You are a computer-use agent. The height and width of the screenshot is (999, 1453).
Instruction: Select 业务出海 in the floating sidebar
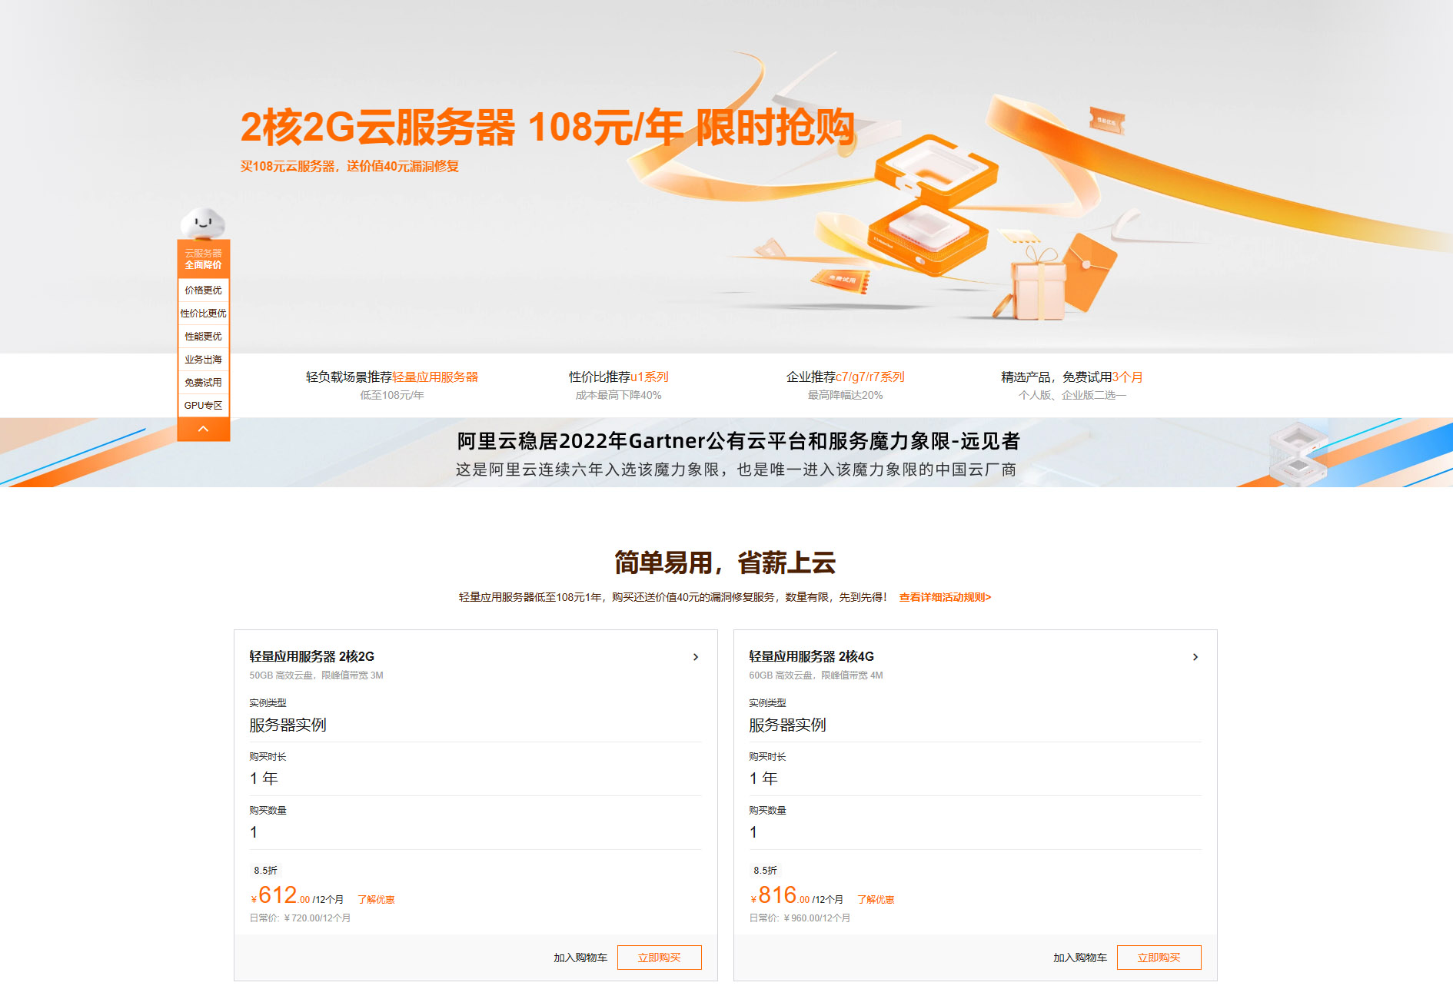pos(203,359)
